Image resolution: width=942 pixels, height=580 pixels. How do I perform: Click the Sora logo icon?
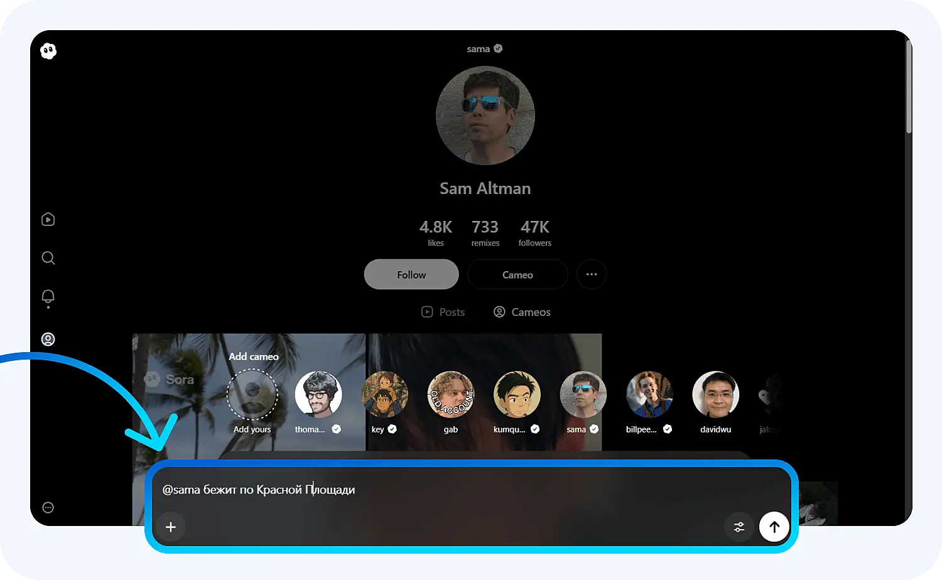tap(48, 51)
